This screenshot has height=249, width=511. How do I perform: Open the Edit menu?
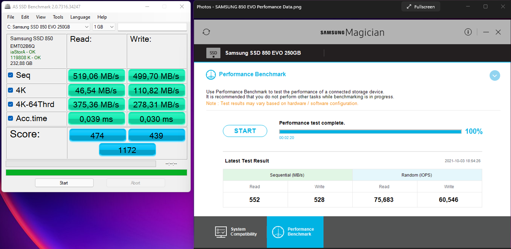coord(25,17)
